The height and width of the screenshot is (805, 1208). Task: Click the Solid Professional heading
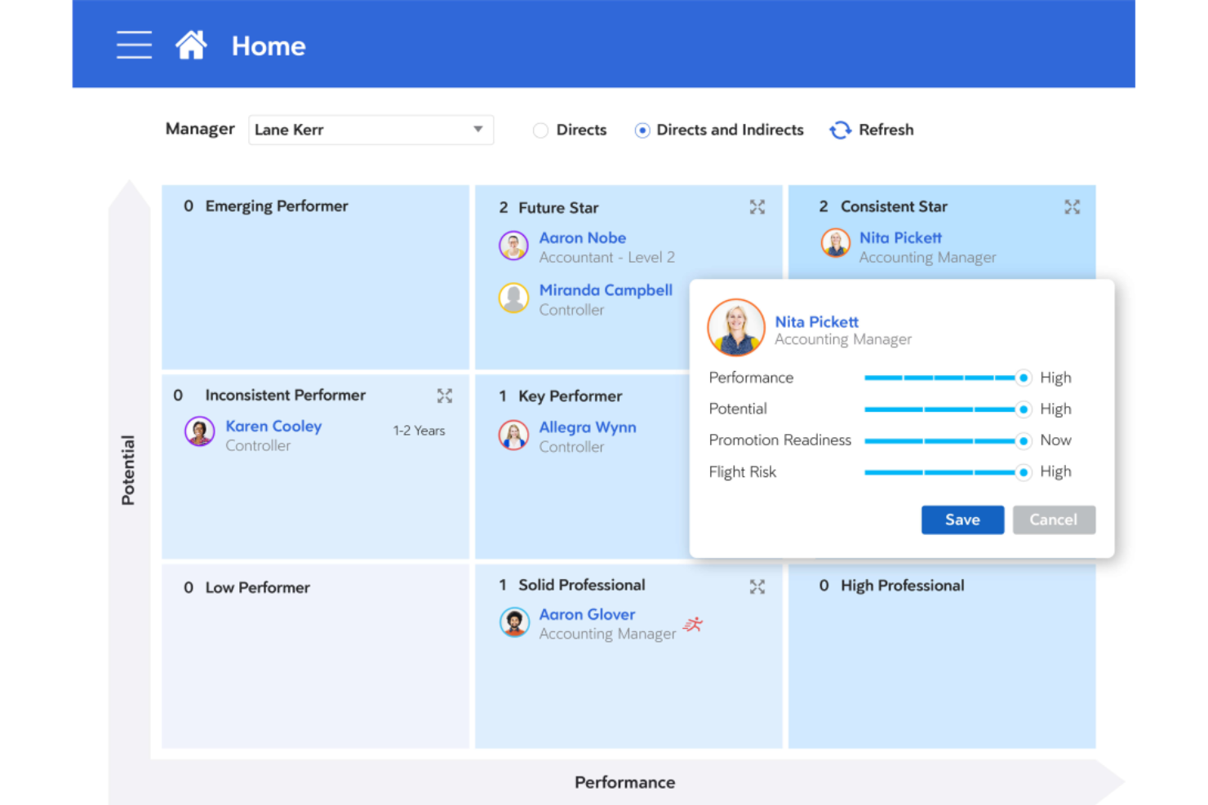coord(582,586)
